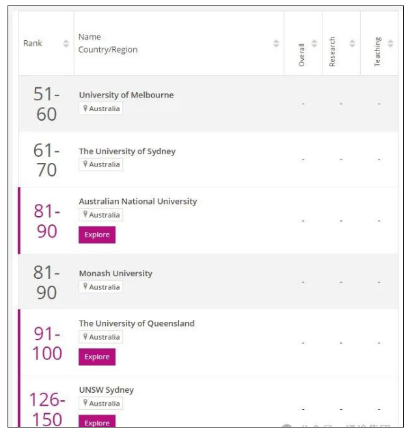Open UNSW Sydney link

[x=107, y=390]
